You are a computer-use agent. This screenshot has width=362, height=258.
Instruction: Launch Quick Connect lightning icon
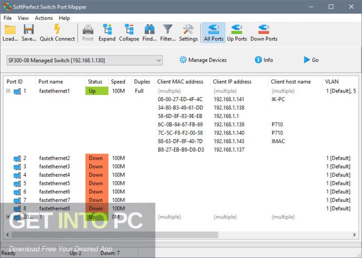(x=57, y=29)
